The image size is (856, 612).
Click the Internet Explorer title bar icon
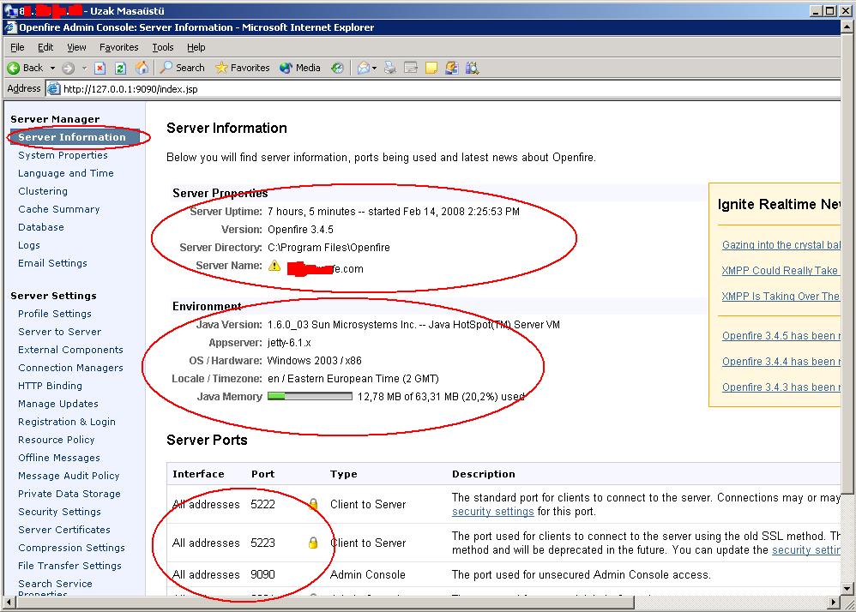[10, 27]
